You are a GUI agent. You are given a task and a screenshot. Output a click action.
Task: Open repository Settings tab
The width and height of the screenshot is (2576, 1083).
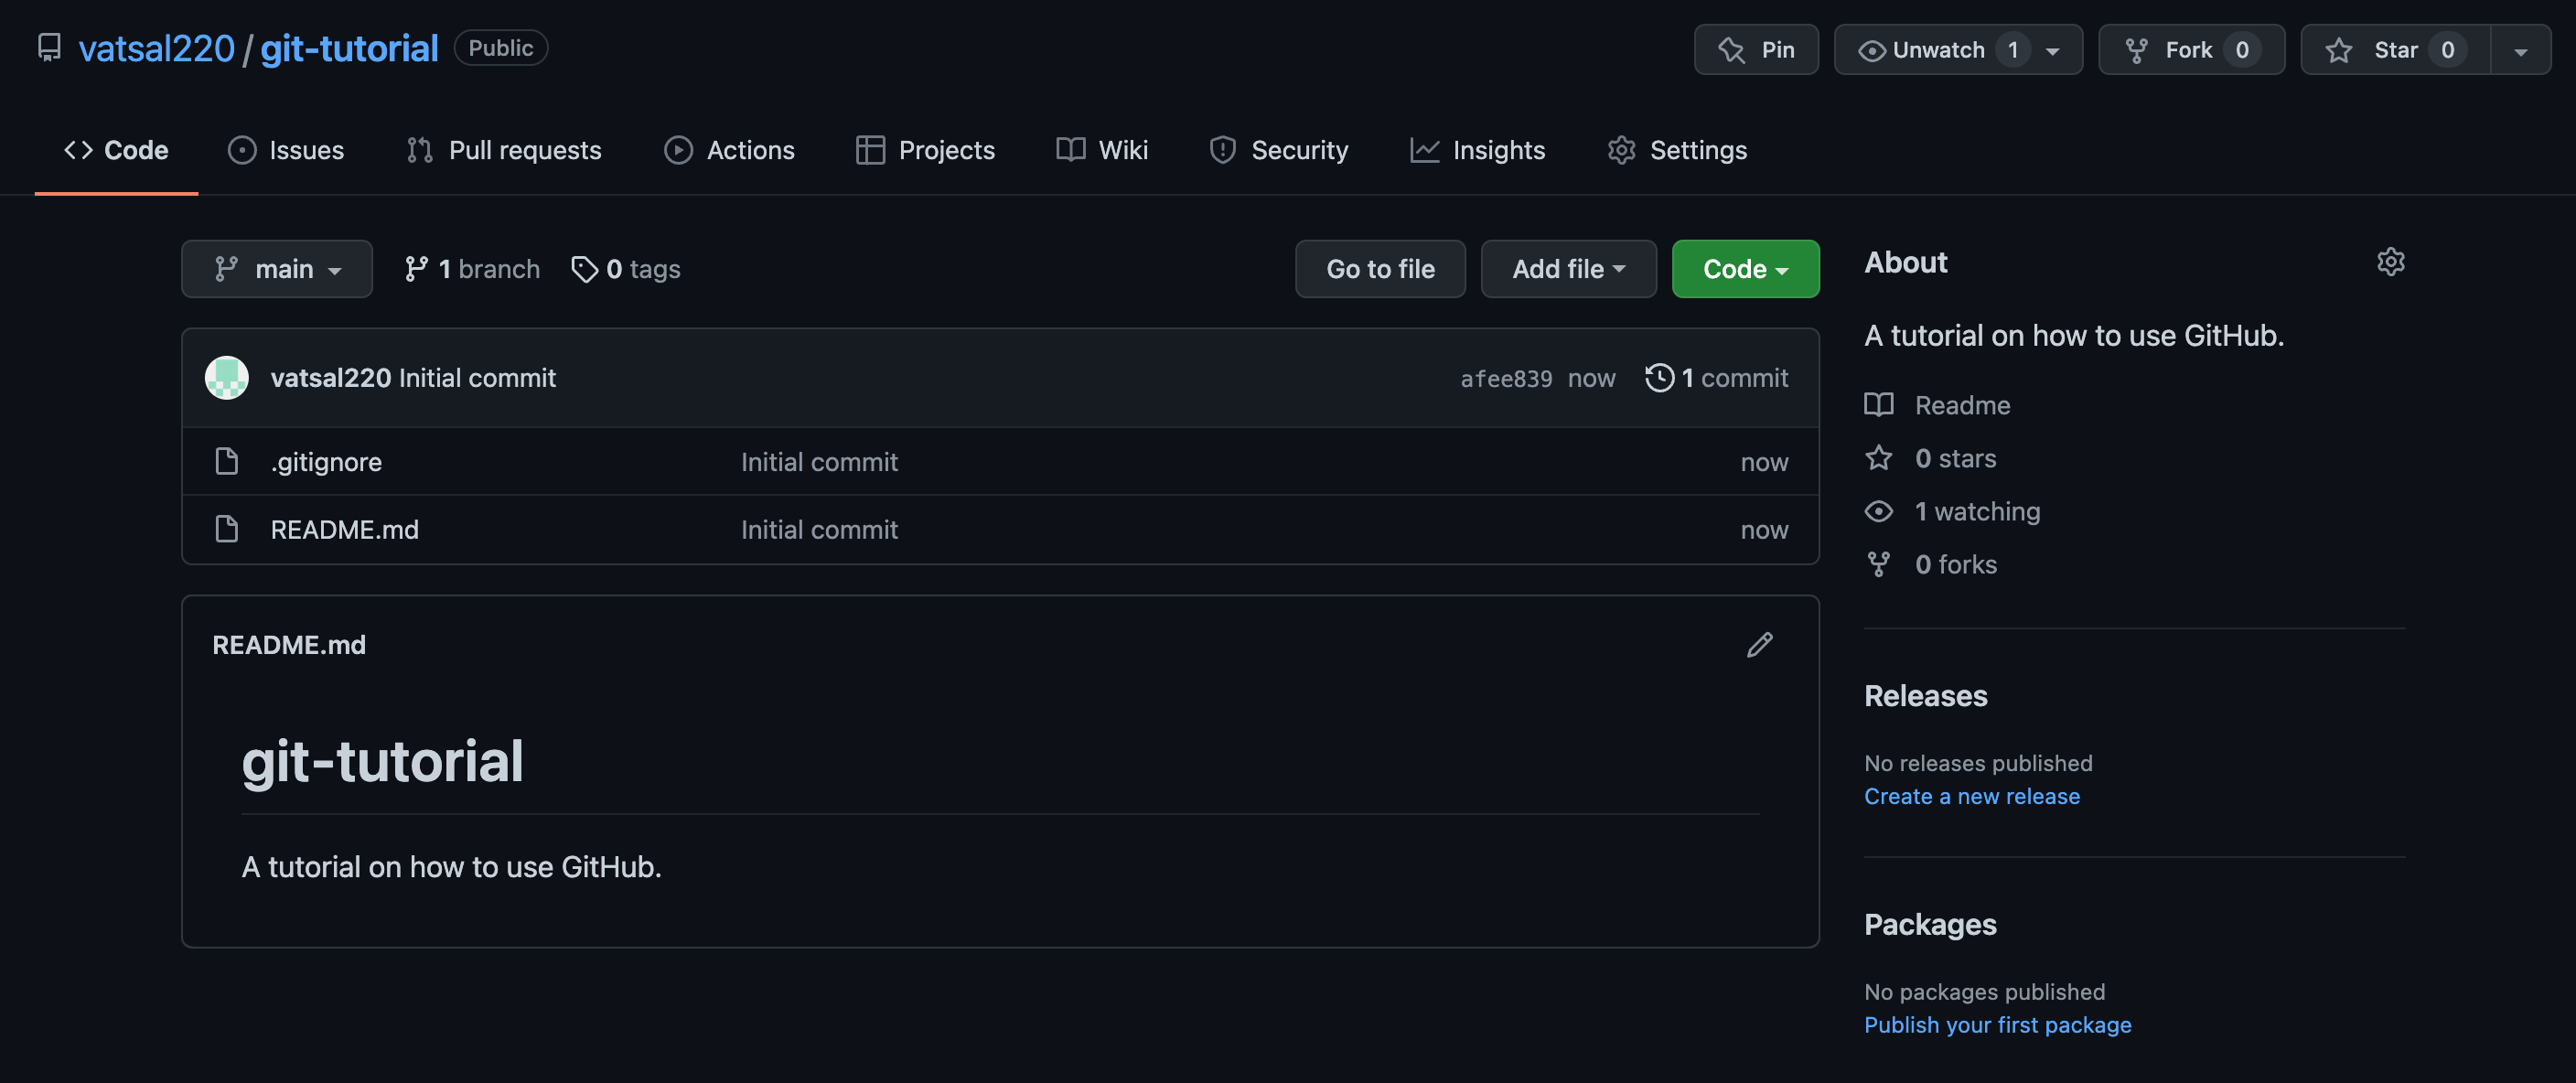(1677, 150)
